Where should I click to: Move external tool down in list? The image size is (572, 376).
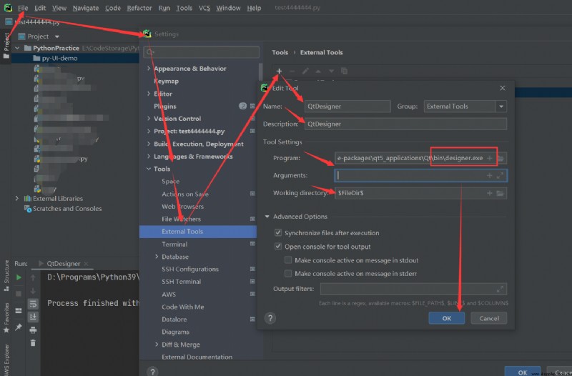click(x=331, y=71)
